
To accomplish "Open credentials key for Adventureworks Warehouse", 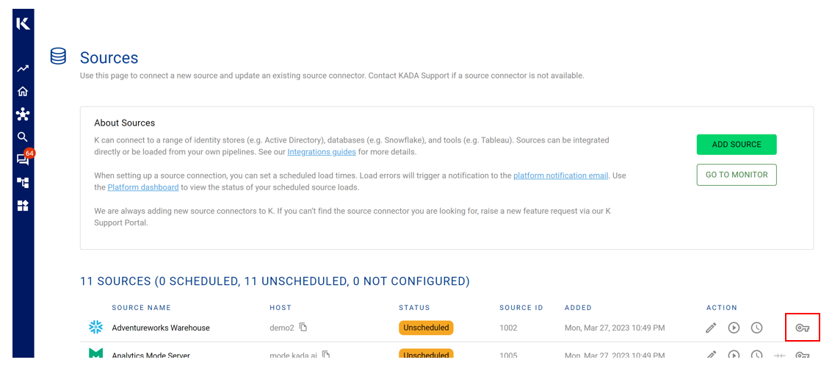I will pyautogui.click(x=802, y=328).
